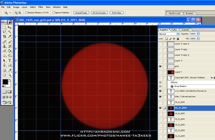Click the zoom out magnifier in options bar

coord(19,13)
